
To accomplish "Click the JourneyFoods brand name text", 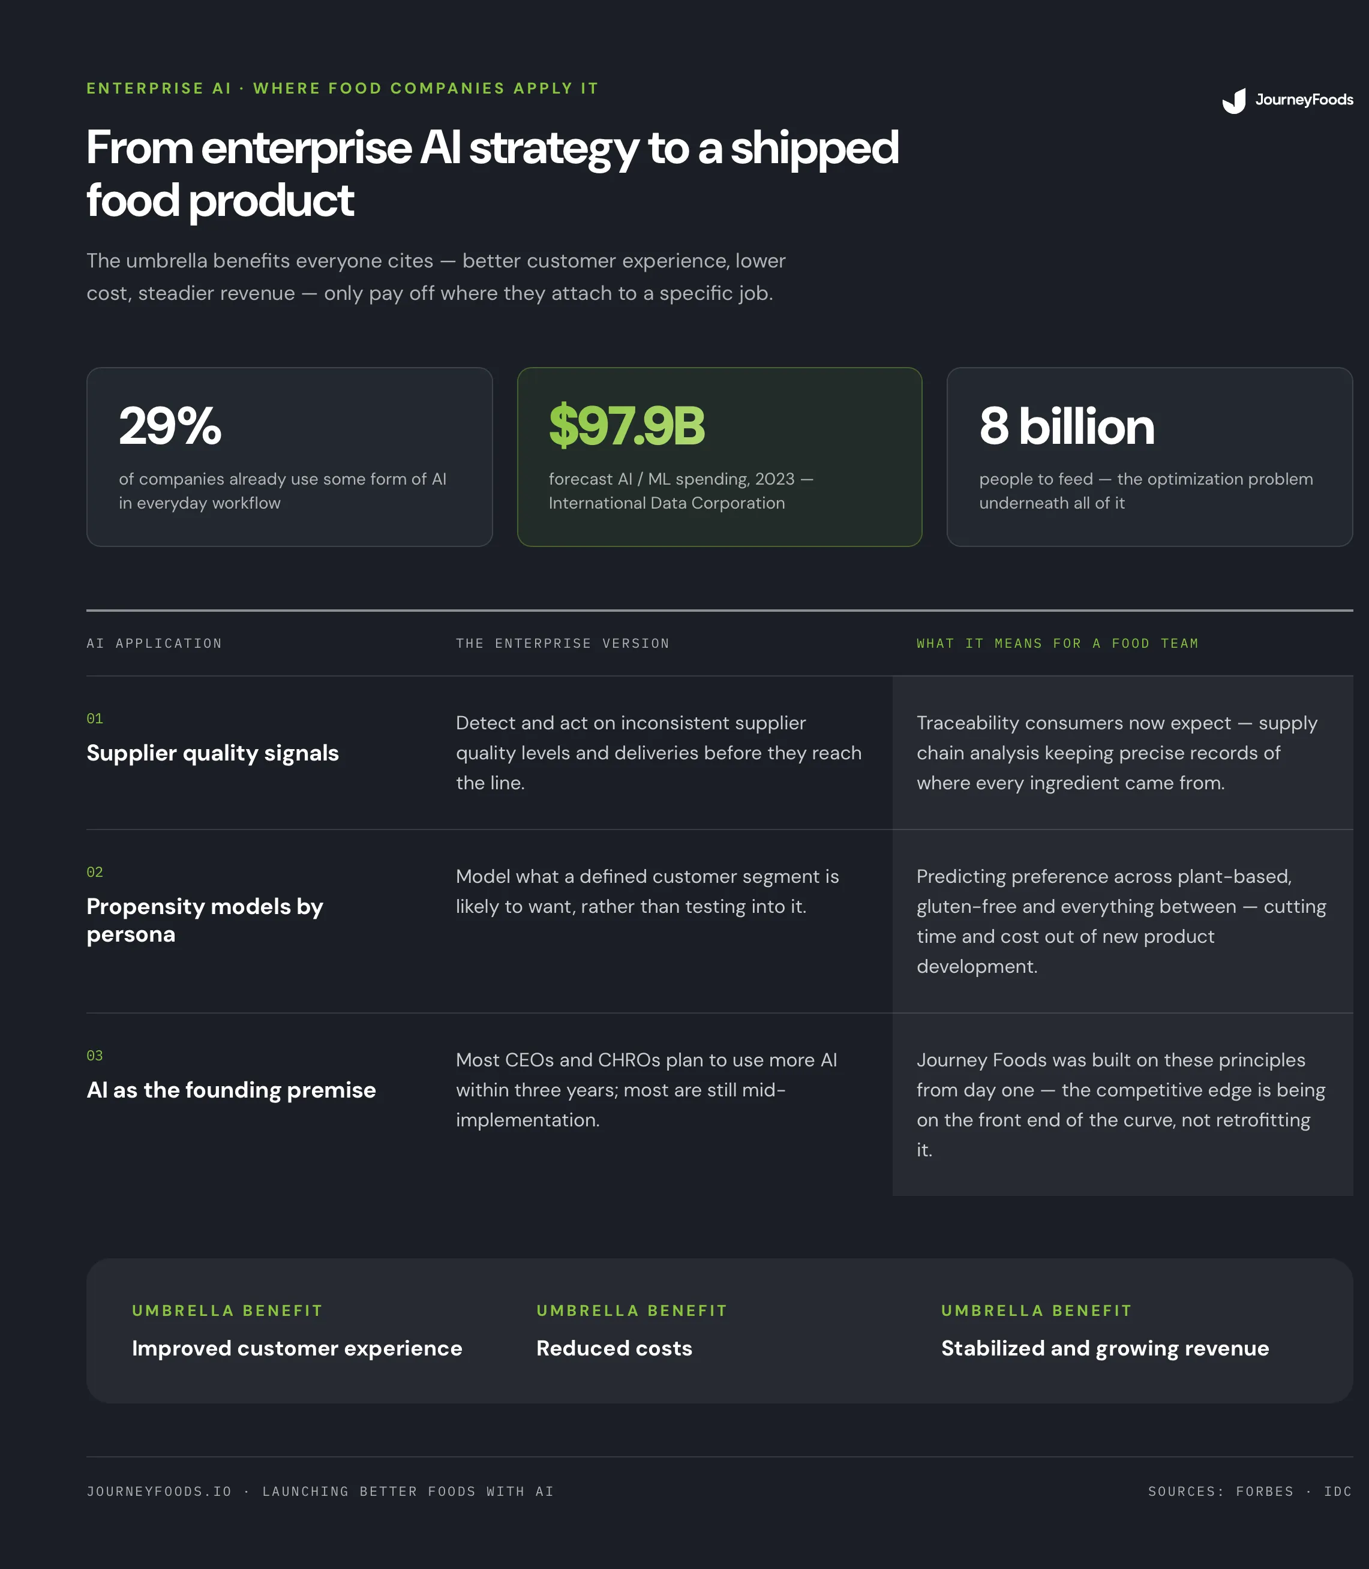I will (x=1303, y=100).
